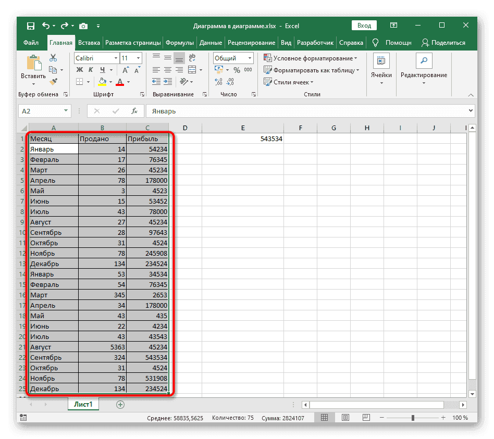
Task: Click the Save icon in title bar
Action: point(31,26)
